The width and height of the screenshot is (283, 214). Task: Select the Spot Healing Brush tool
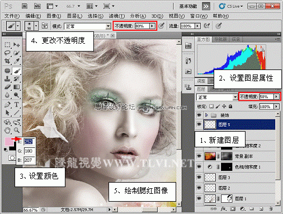click(7, 71)
